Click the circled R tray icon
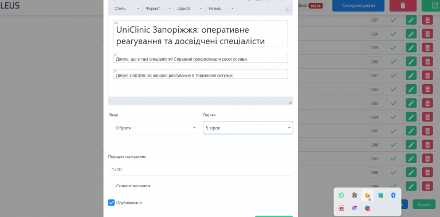The image size is (440, 217). pyautogui.click(x=355, y=195)
